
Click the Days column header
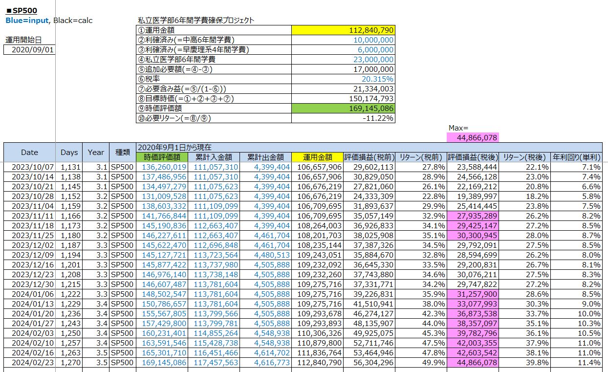click(x=69, y=152)
